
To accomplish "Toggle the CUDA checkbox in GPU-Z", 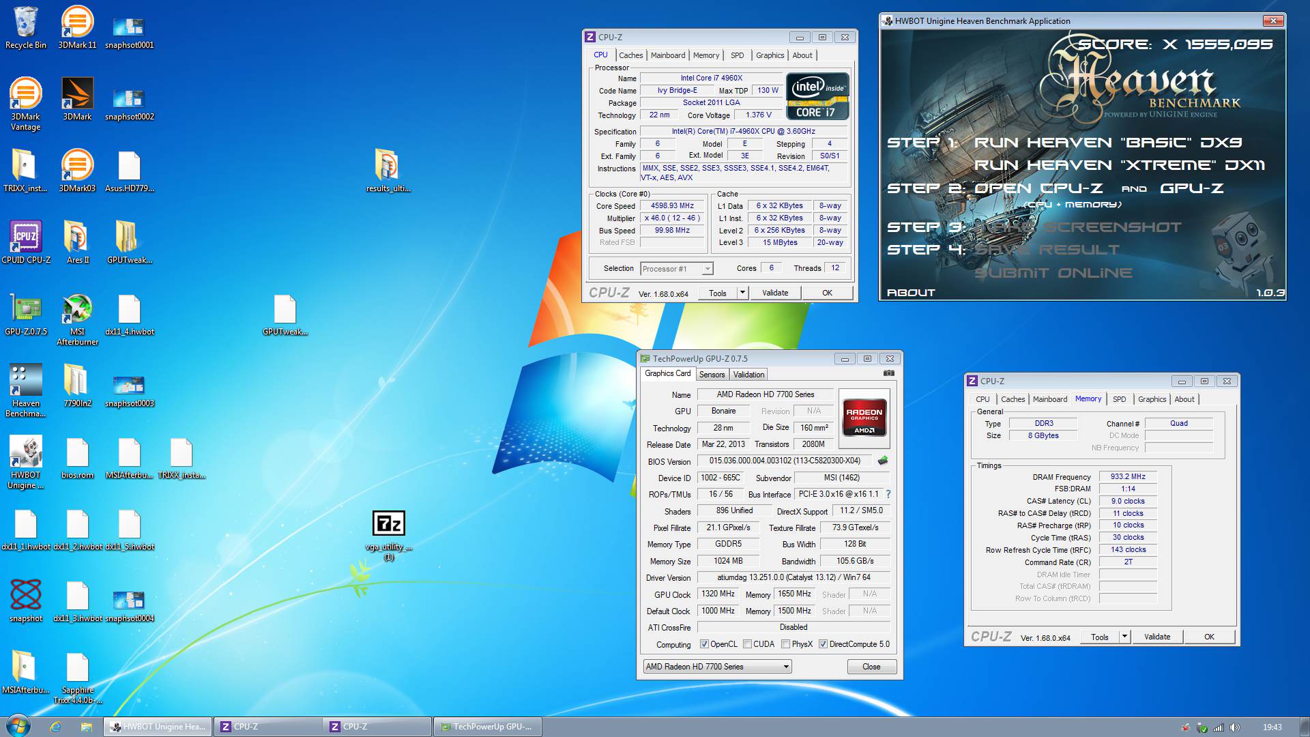I will [747, 644].
